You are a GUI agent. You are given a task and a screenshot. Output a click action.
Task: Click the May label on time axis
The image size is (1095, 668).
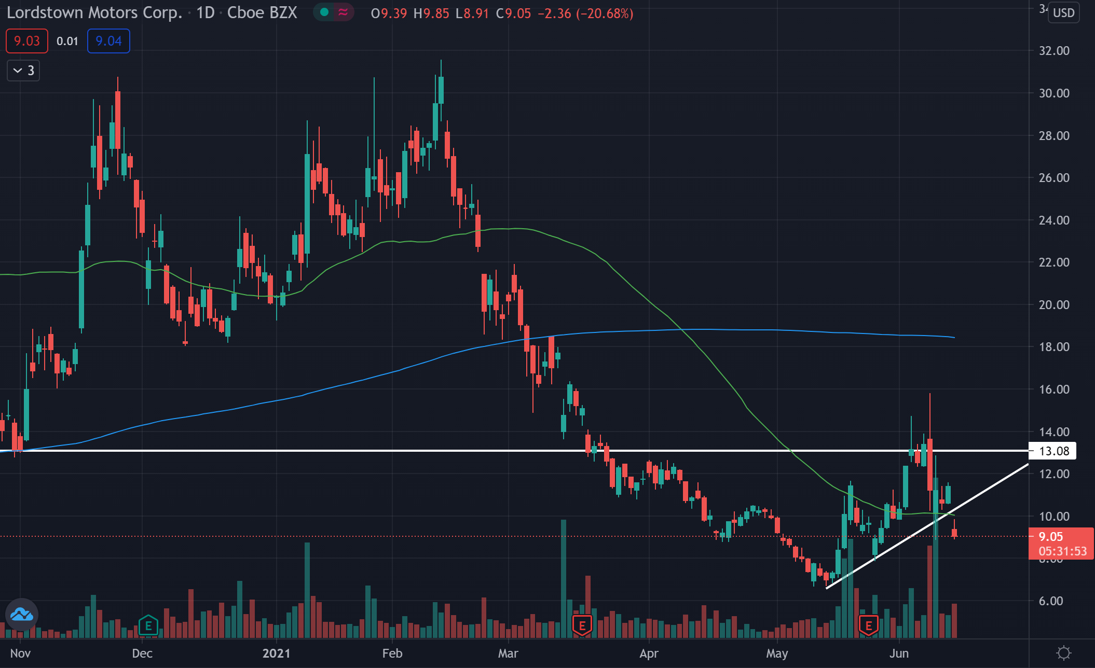click(777, 653)
